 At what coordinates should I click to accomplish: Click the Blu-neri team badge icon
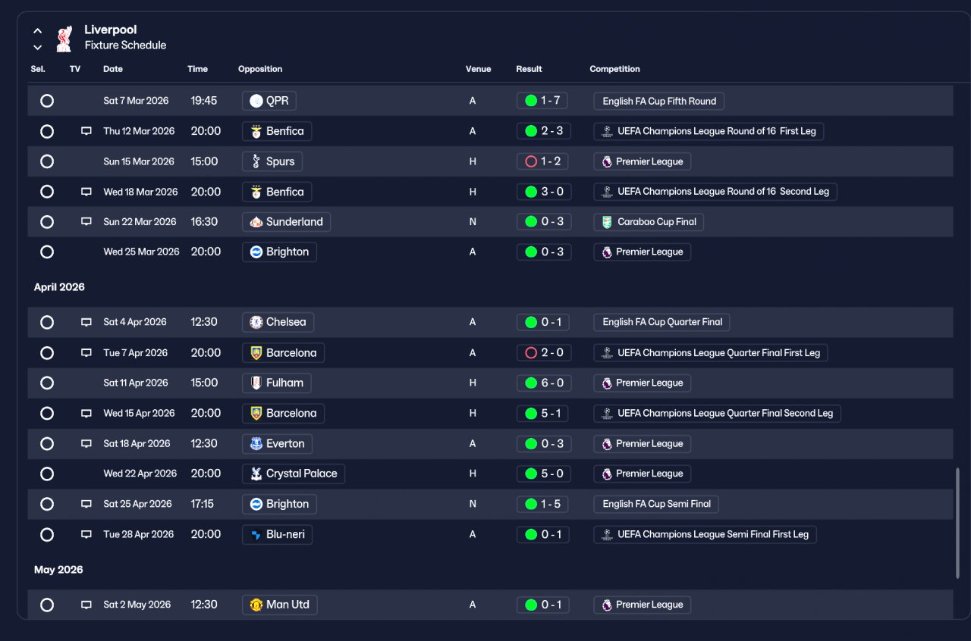[256, 534]
